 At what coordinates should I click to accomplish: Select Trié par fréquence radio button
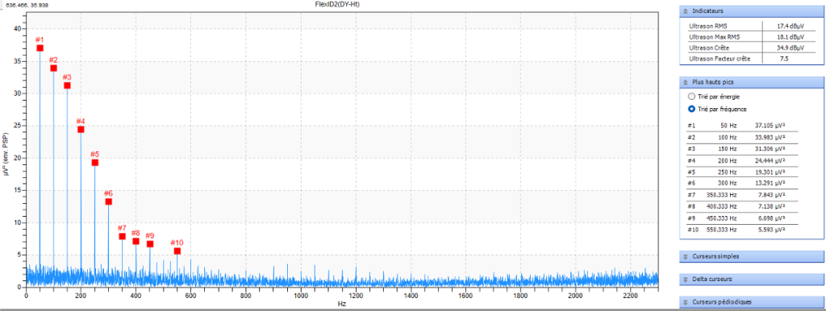pos(691,109)
